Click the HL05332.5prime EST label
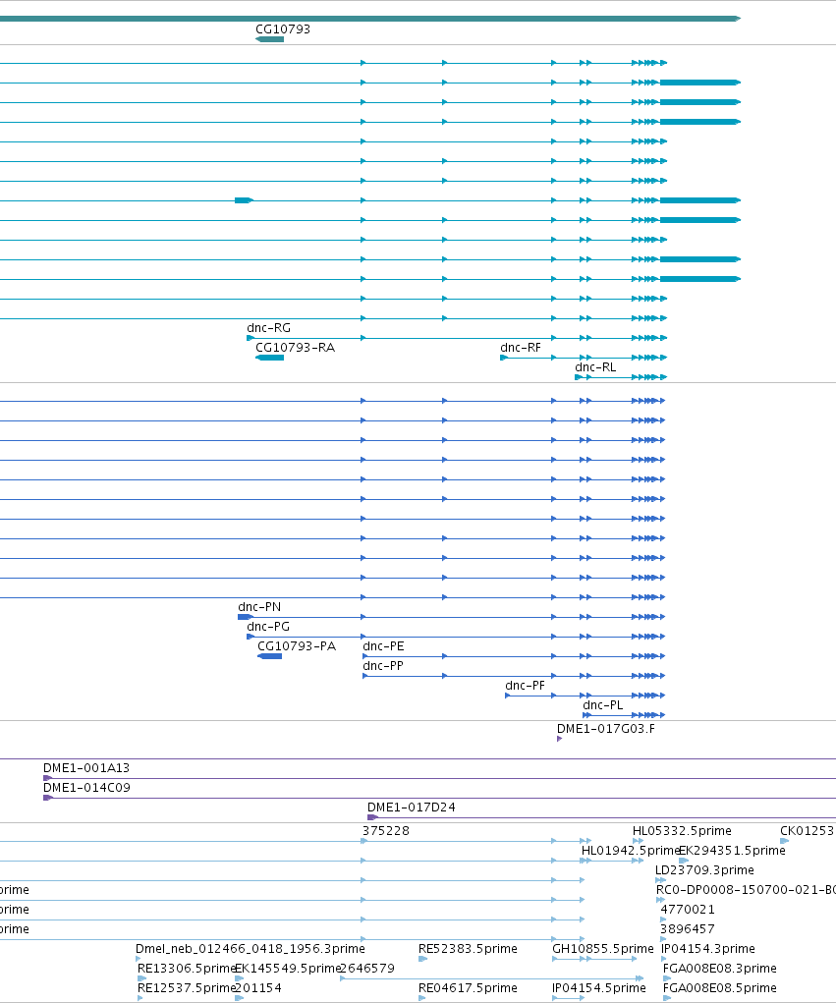 pos(682,831)
